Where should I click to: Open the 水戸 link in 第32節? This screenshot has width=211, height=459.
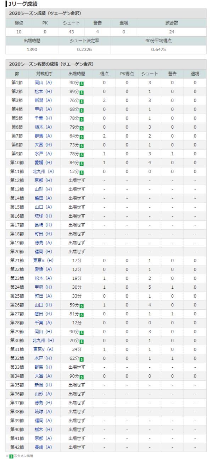39,358
